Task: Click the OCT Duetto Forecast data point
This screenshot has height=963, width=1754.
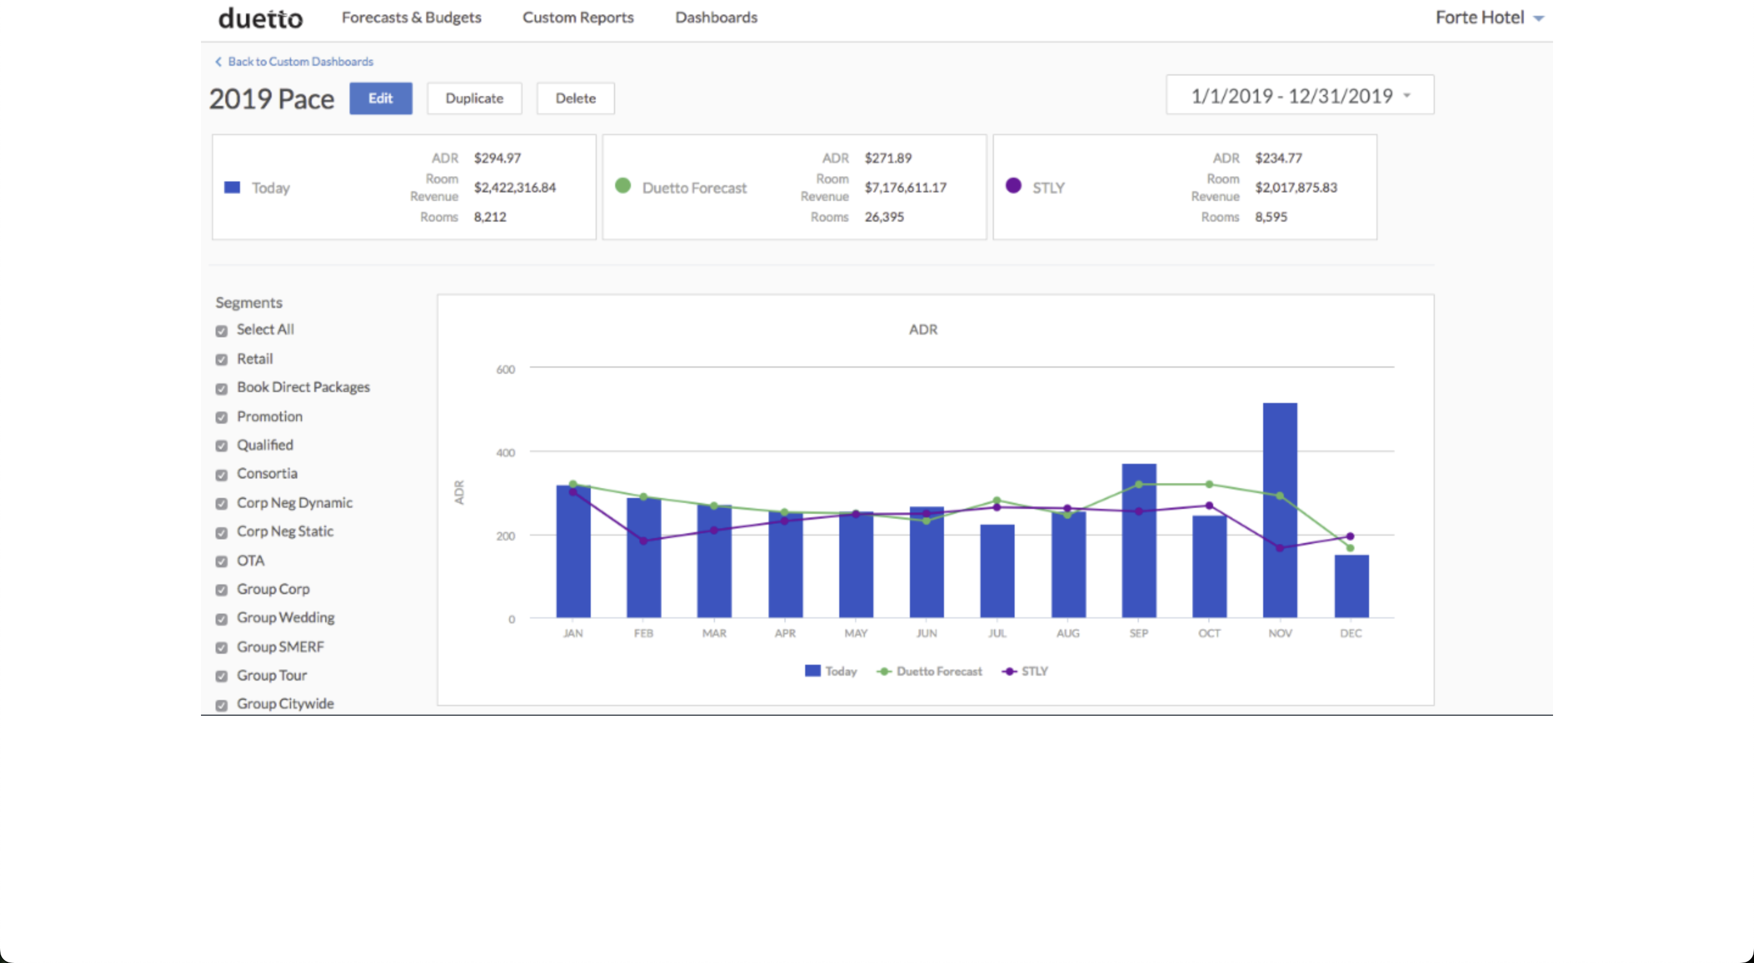Action: coord(1210,485)
